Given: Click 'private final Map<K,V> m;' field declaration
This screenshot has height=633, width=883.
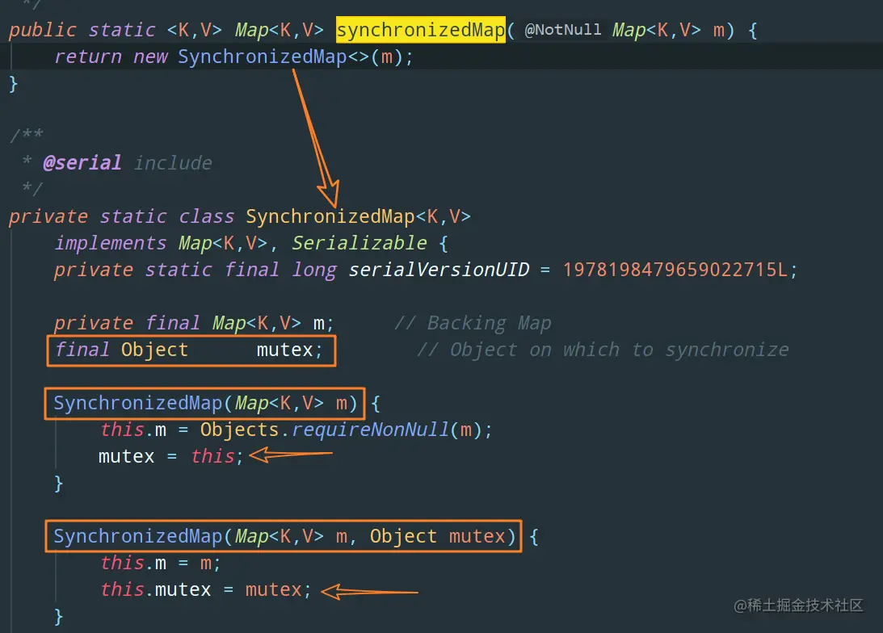Looking at the screenshot, I should (x=194, y=324).
